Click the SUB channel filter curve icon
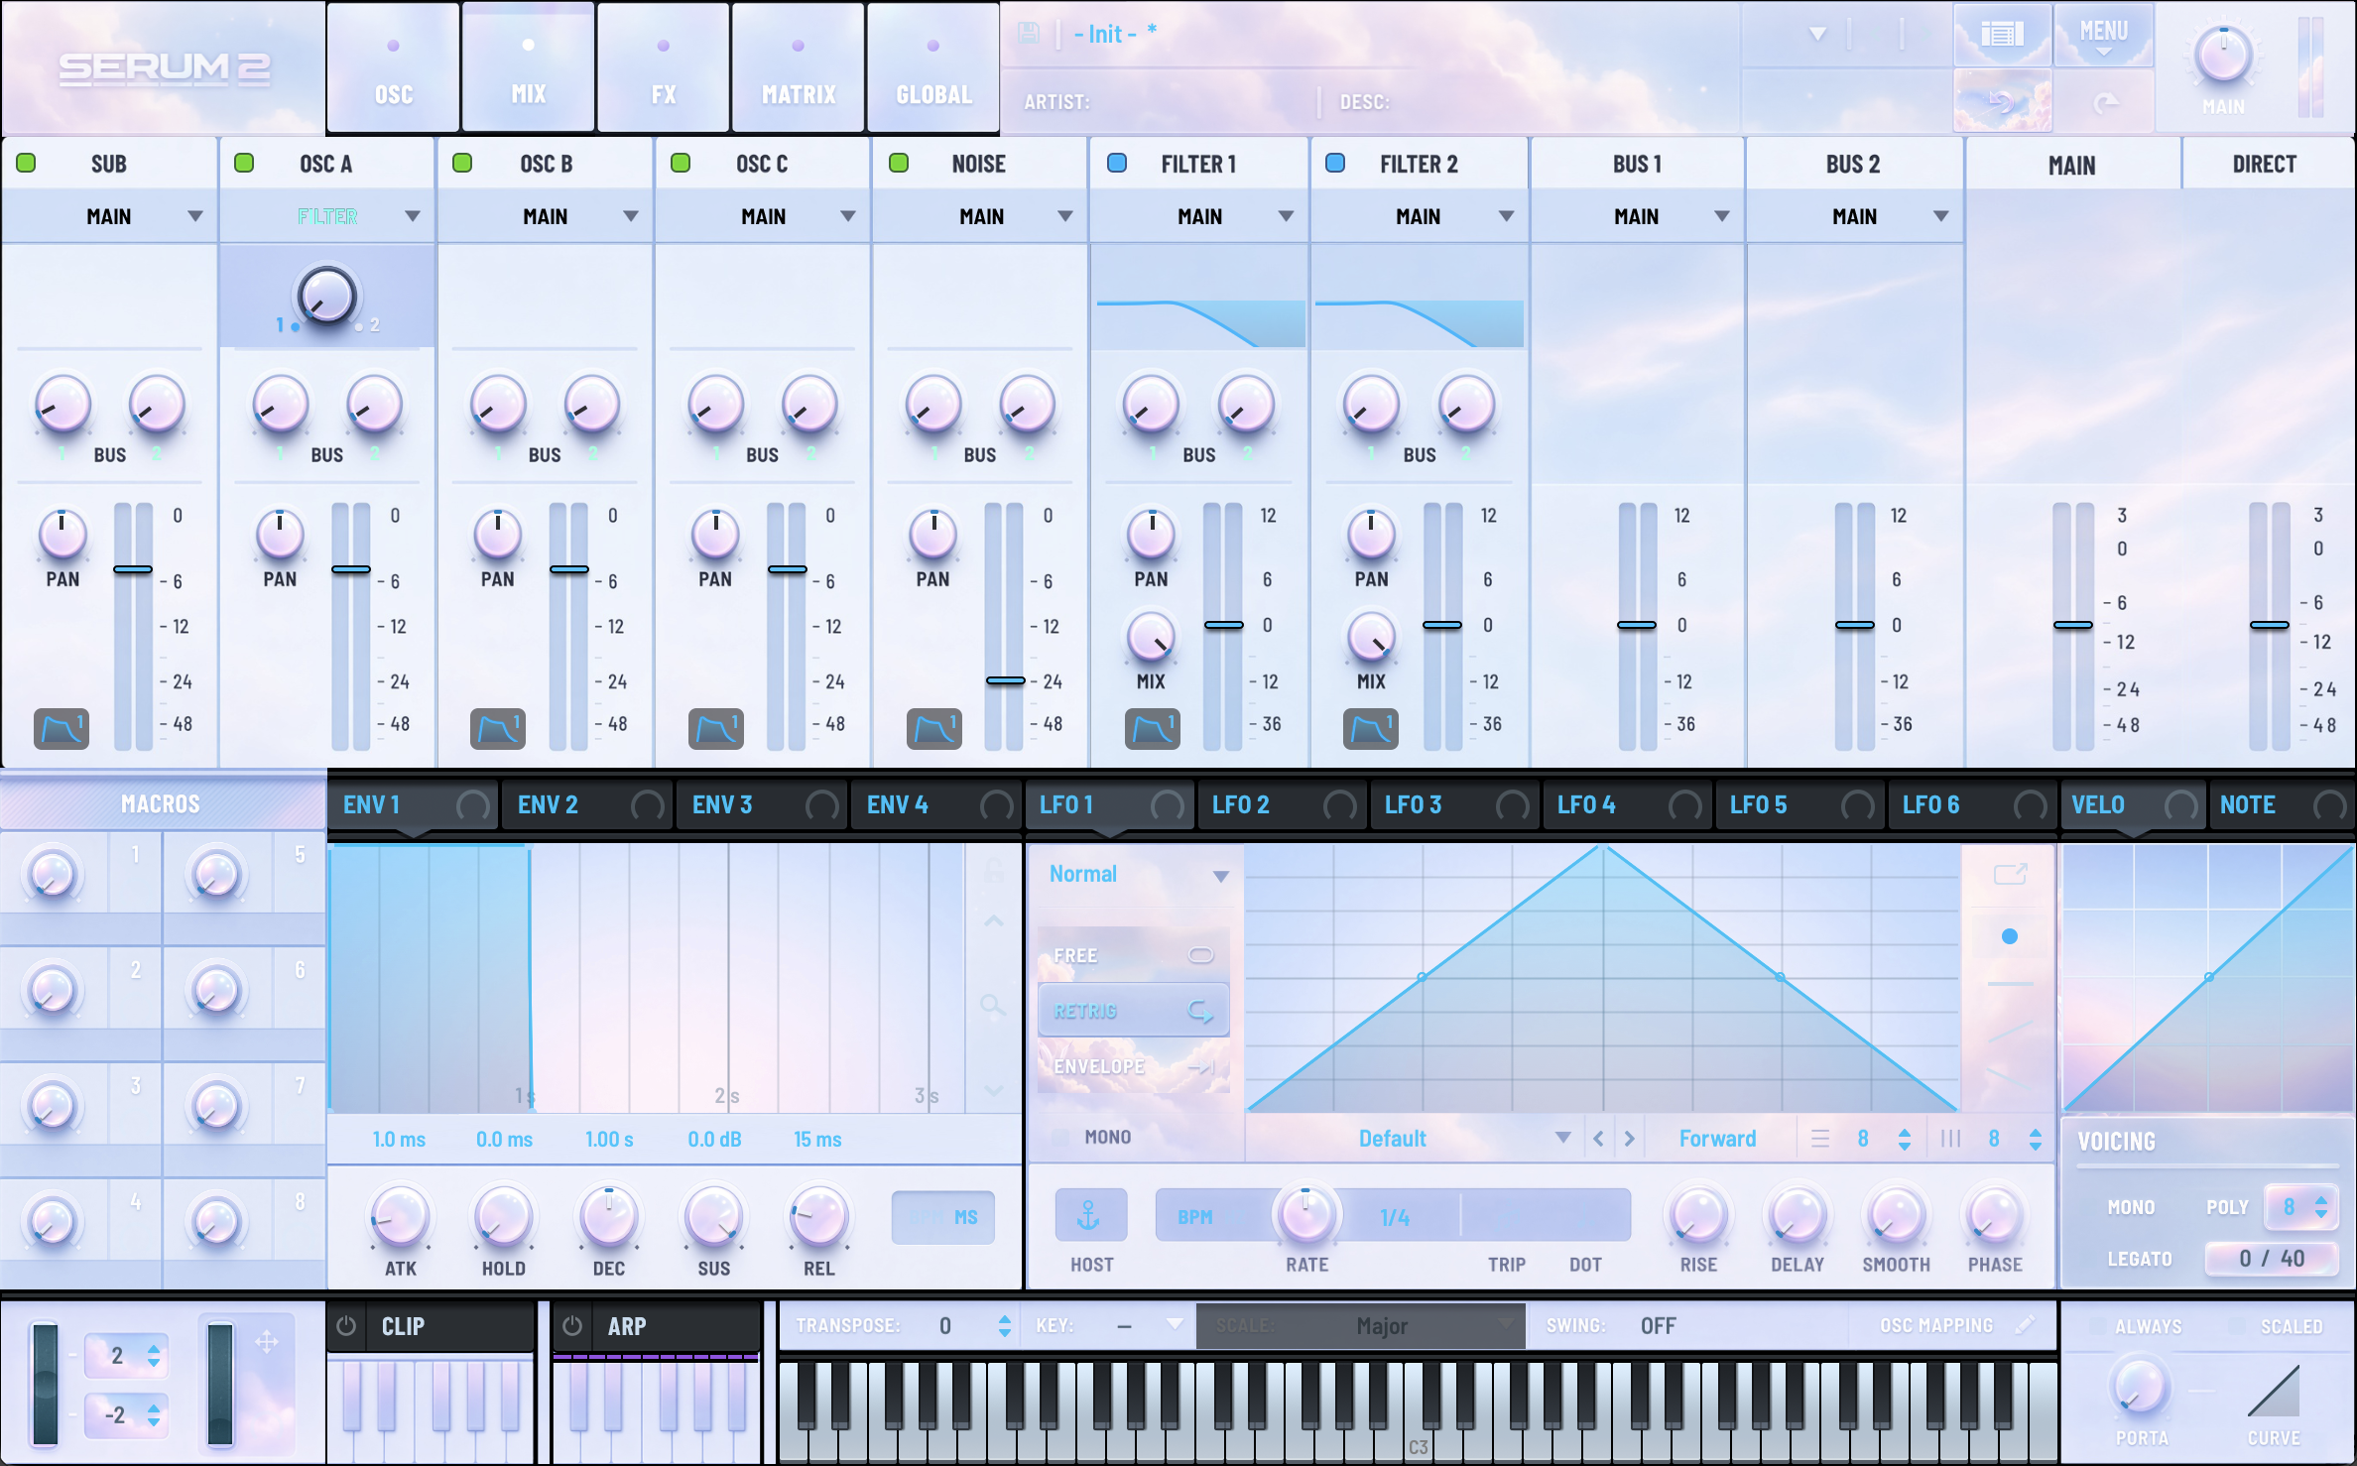 pos(62,729)
